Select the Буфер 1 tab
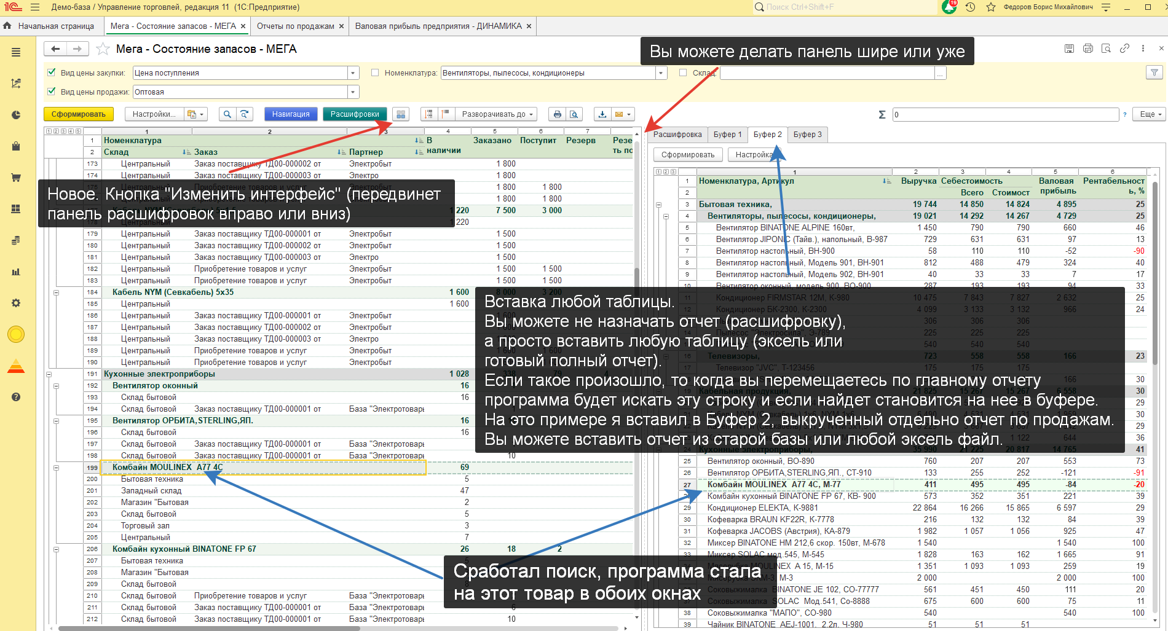This screenshot has height=631, width=1168. tap(728, 135)
